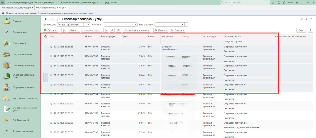Screen dimensions: 316x138
Task: Expand the Вид операции dropdown
Action: coord(182,24)
